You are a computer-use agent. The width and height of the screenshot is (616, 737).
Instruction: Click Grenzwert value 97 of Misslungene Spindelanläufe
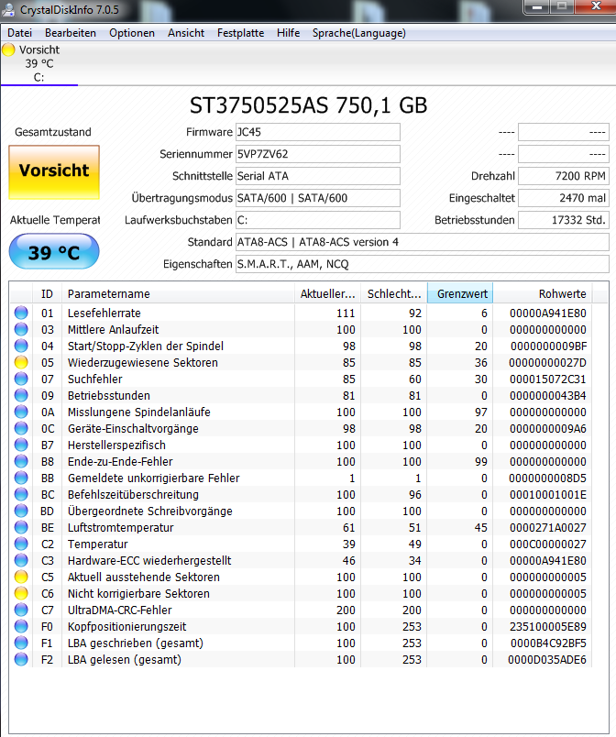pyautogui.click(x=480, y=412)
